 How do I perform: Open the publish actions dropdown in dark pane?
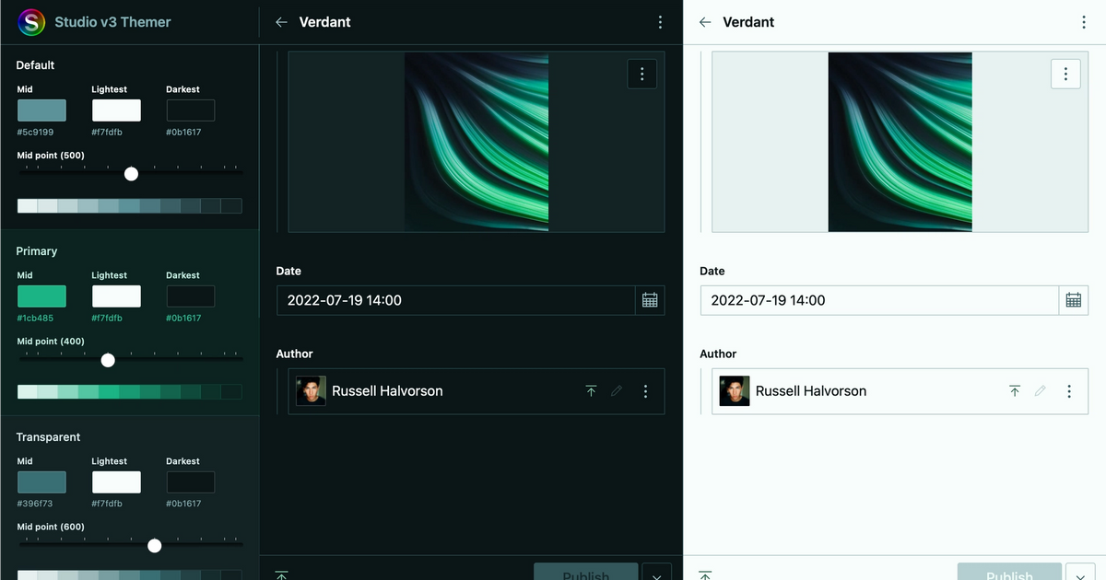[x=656, y=573]
